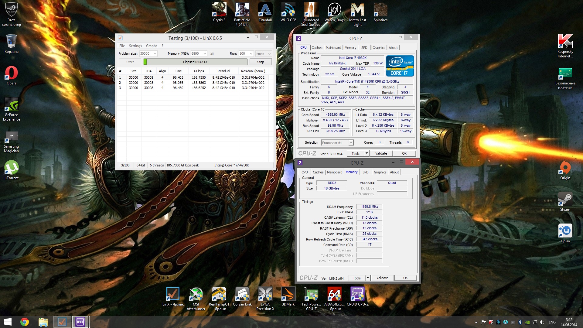This screenshot has height=328, width=583.
Task: Select Graphics tab in lower CPU-Z window
Action: click(380, 172)
